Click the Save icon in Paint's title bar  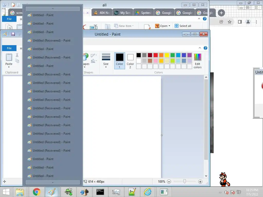(13, 34)
